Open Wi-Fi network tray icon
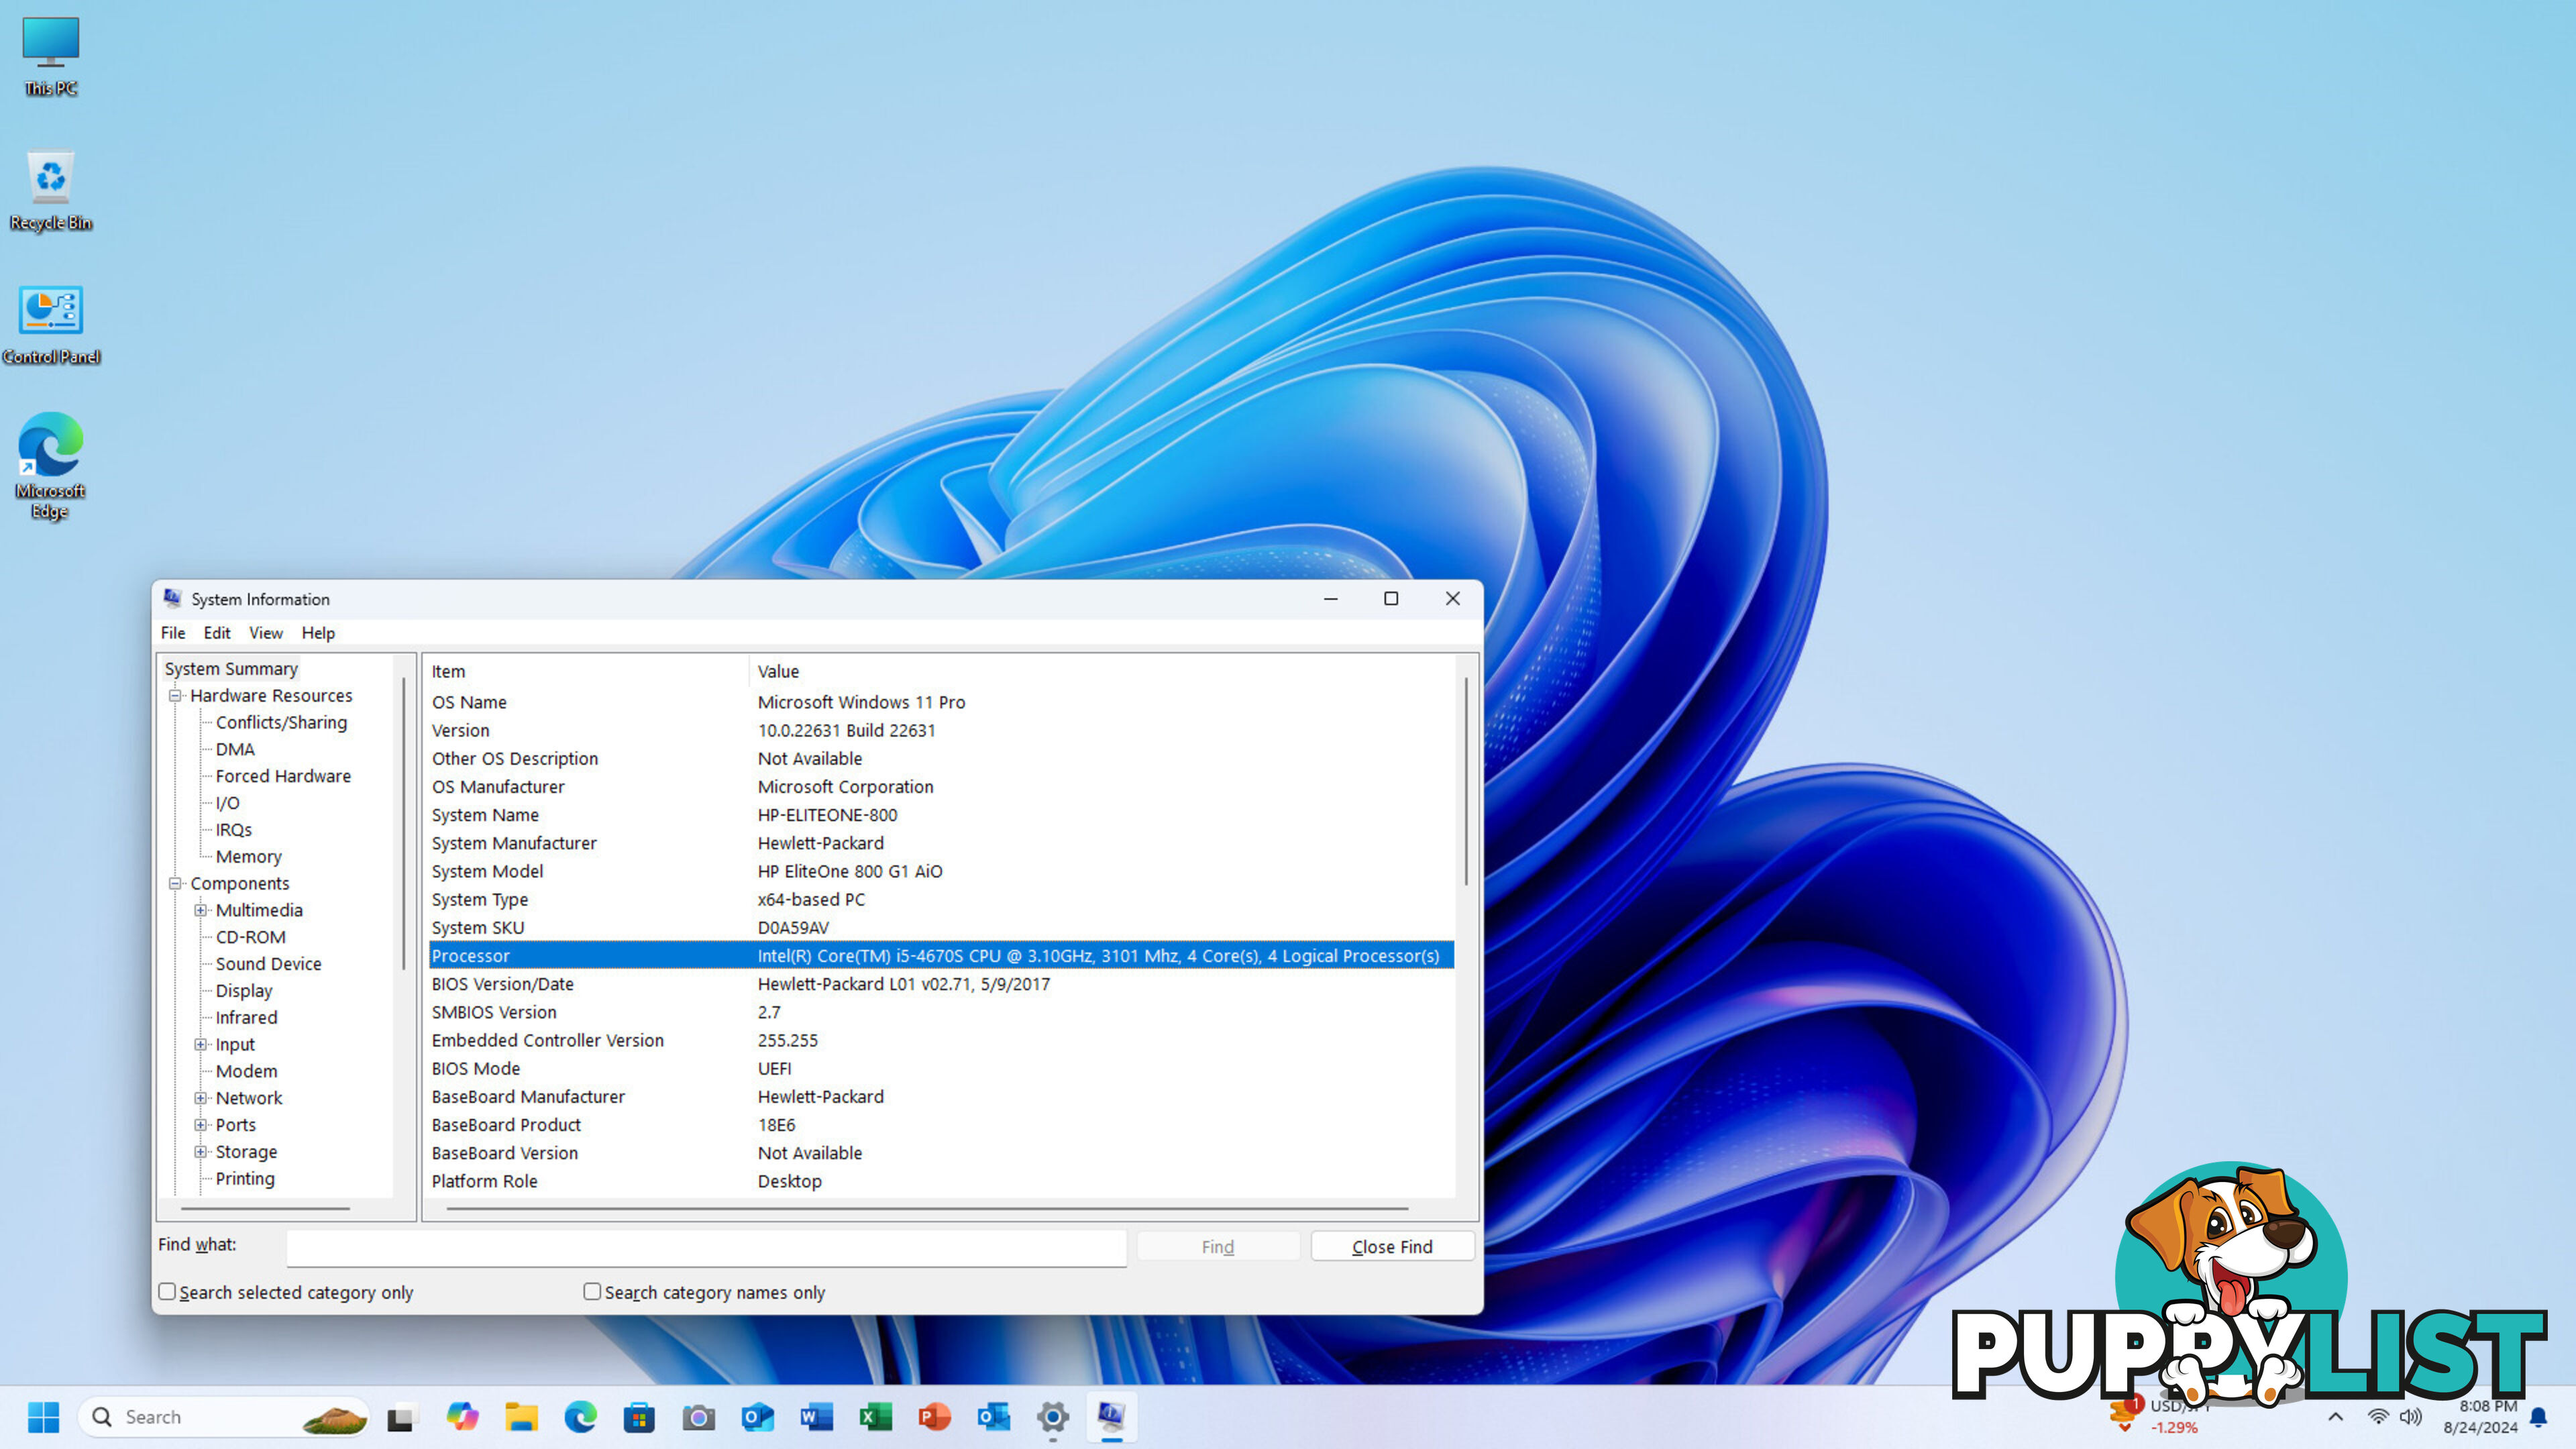 coord(2378,1416)
